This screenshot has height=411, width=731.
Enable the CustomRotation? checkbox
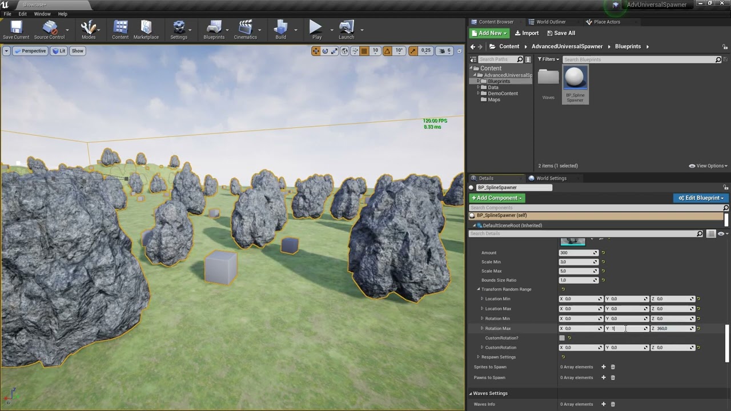(x=562, y=338)
